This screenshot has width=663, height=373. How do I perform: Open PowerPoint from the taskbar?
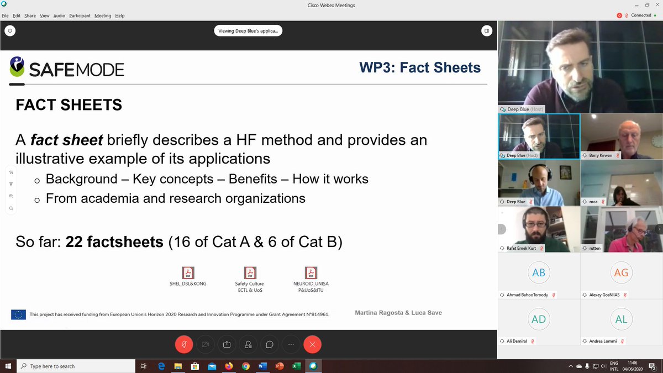click(x=279, y=366)
